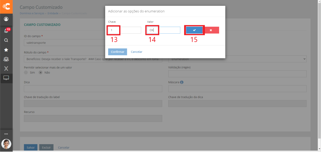Click the X-shaped tools icon in sidebar
The width and height of the screenshot is (321, 152).
click(6, 68)
